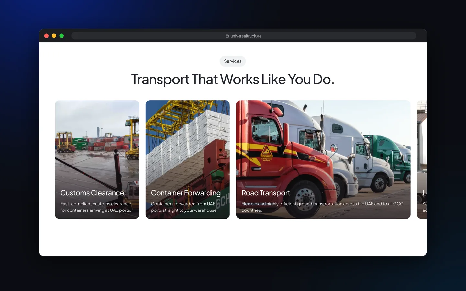This screenshot has width=466, height=291.
Task: Click the "Flexible and highly efficient ground transportation" description
Action: click(x=322, y=207)
